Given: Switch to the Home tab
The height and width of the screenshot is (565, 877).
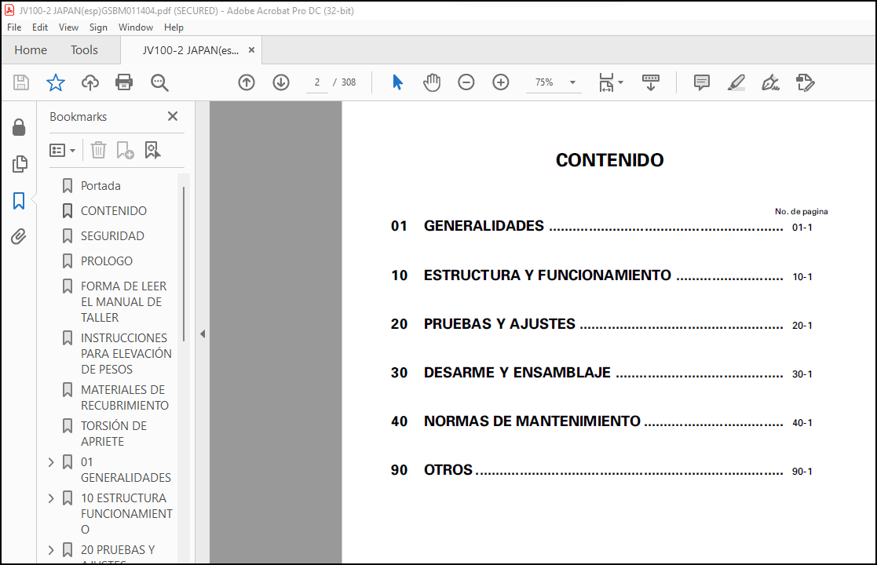Looking at the screenshot, I should click(x=31, y=50).
